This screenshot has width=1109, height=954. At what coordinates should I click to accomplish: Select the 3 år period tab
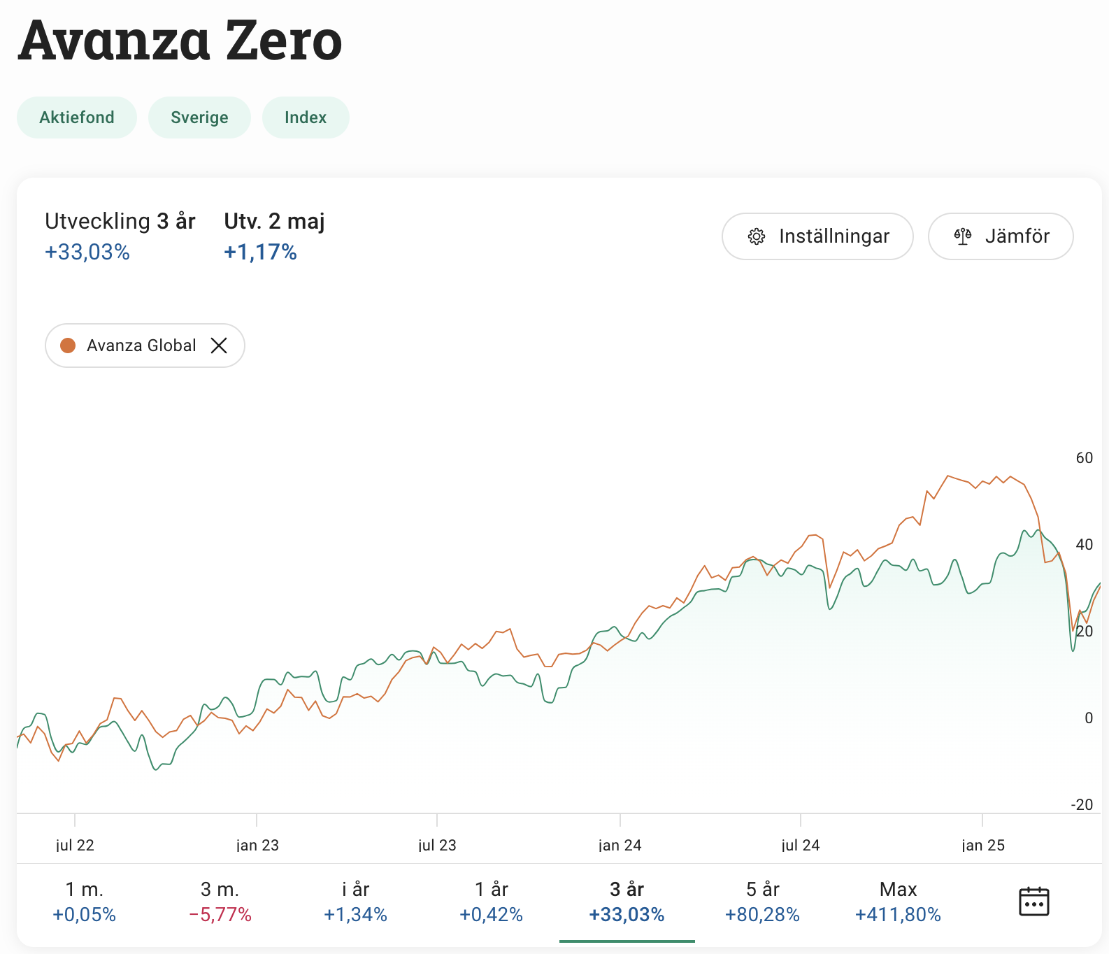pos(627,902)
